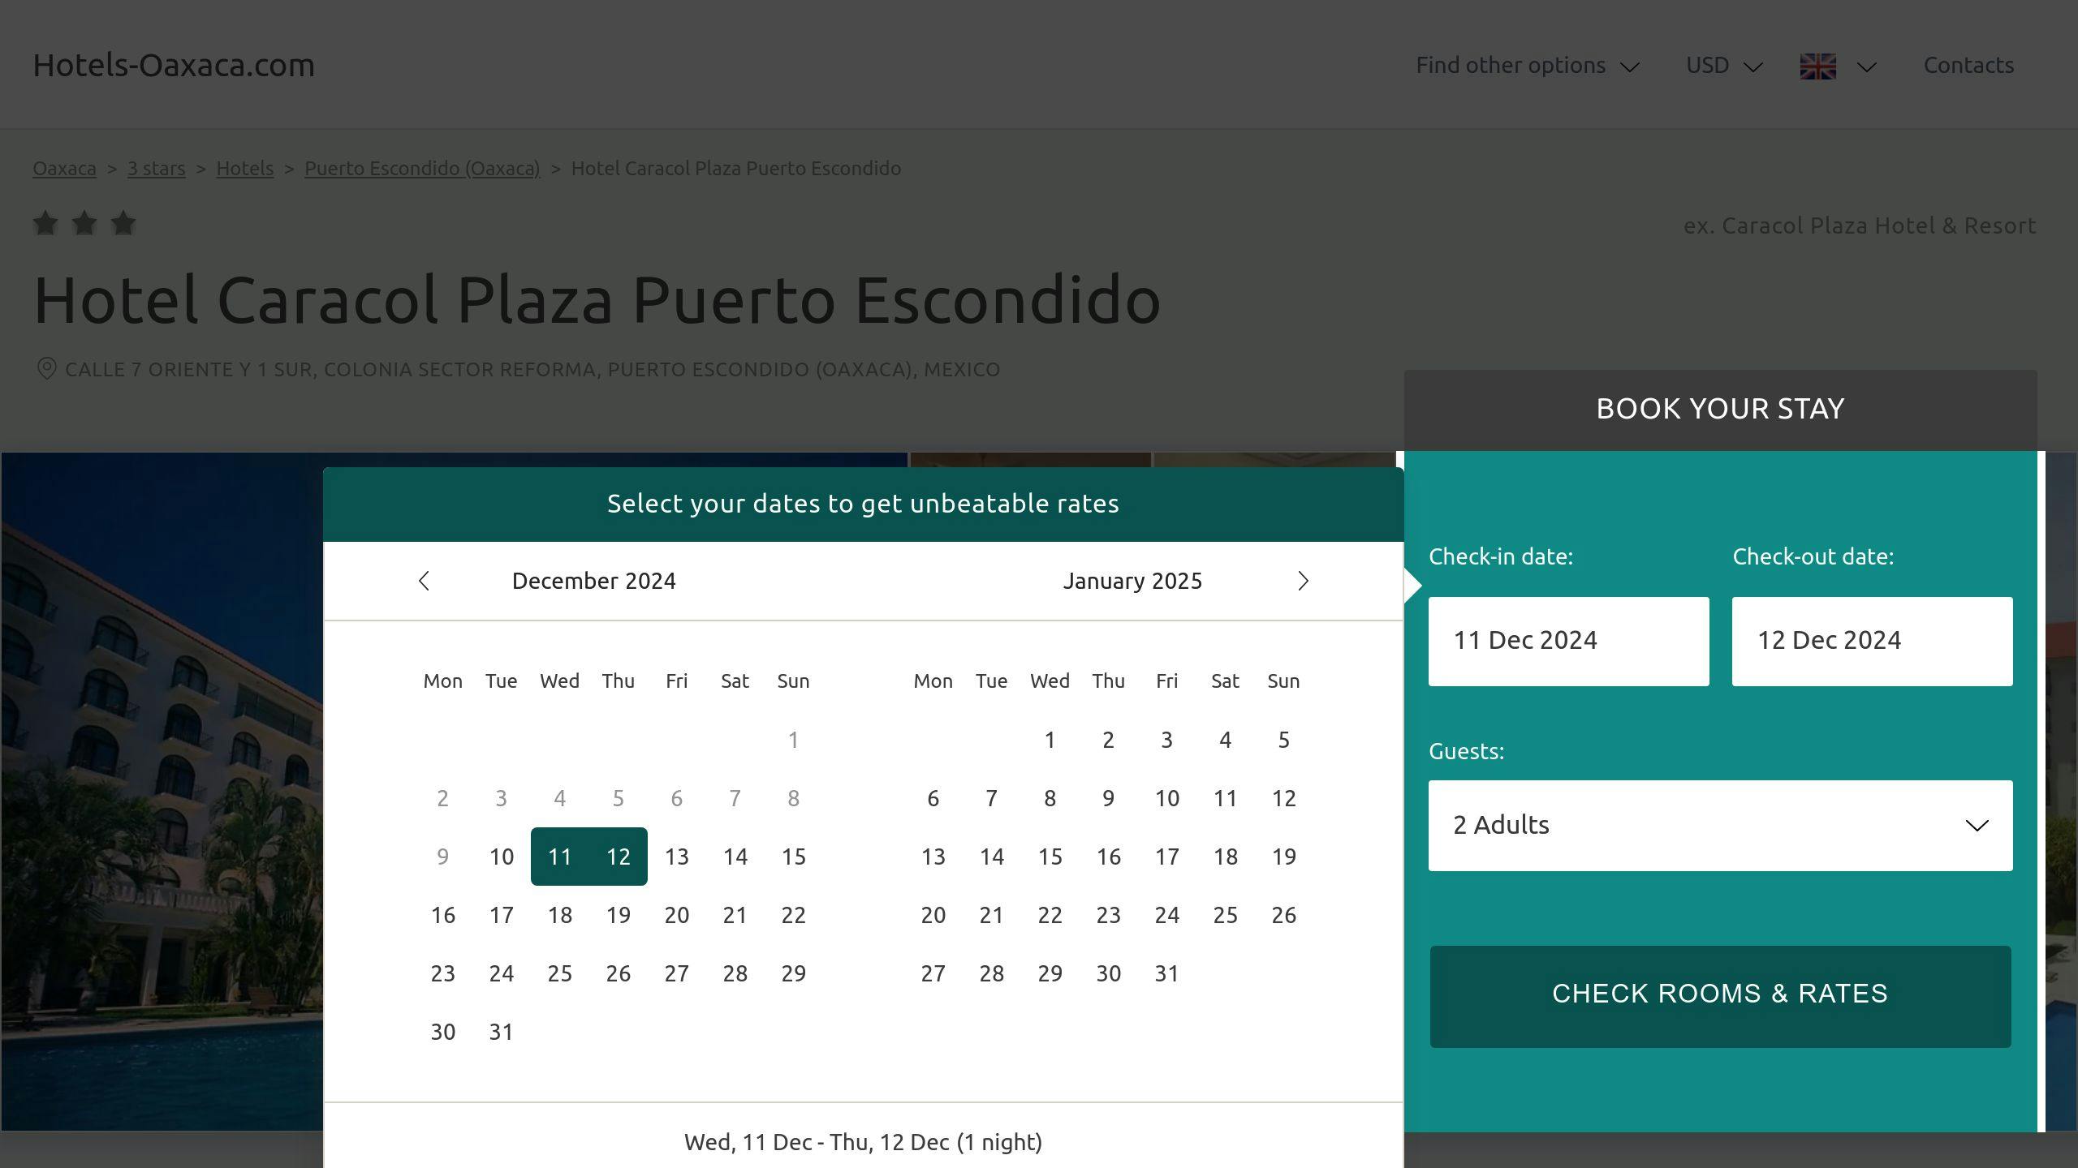Select January 27 in the calendar
This screenshot has height=1168, width=2078.
coord(933,973)
